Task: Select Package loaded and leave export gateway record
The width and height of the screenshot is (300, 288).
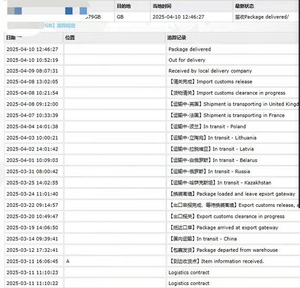Action: click(232, 194)
